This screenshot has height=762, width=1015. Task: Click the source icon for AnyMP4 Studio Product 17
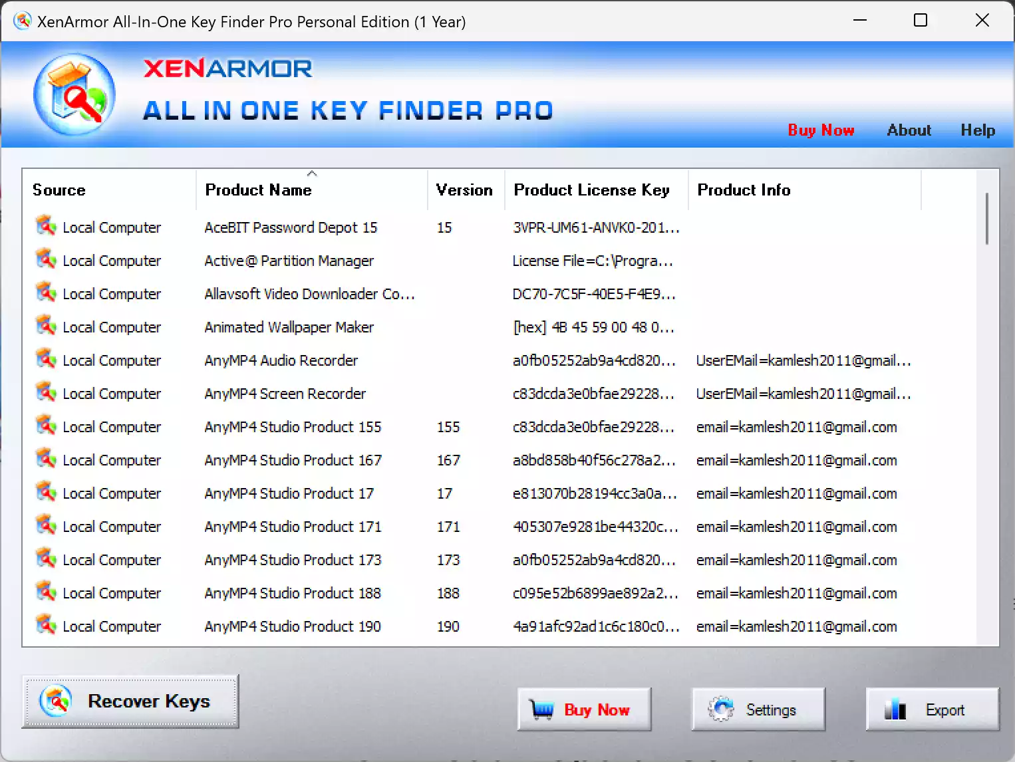pyautogui.click(x=46, y=492)
